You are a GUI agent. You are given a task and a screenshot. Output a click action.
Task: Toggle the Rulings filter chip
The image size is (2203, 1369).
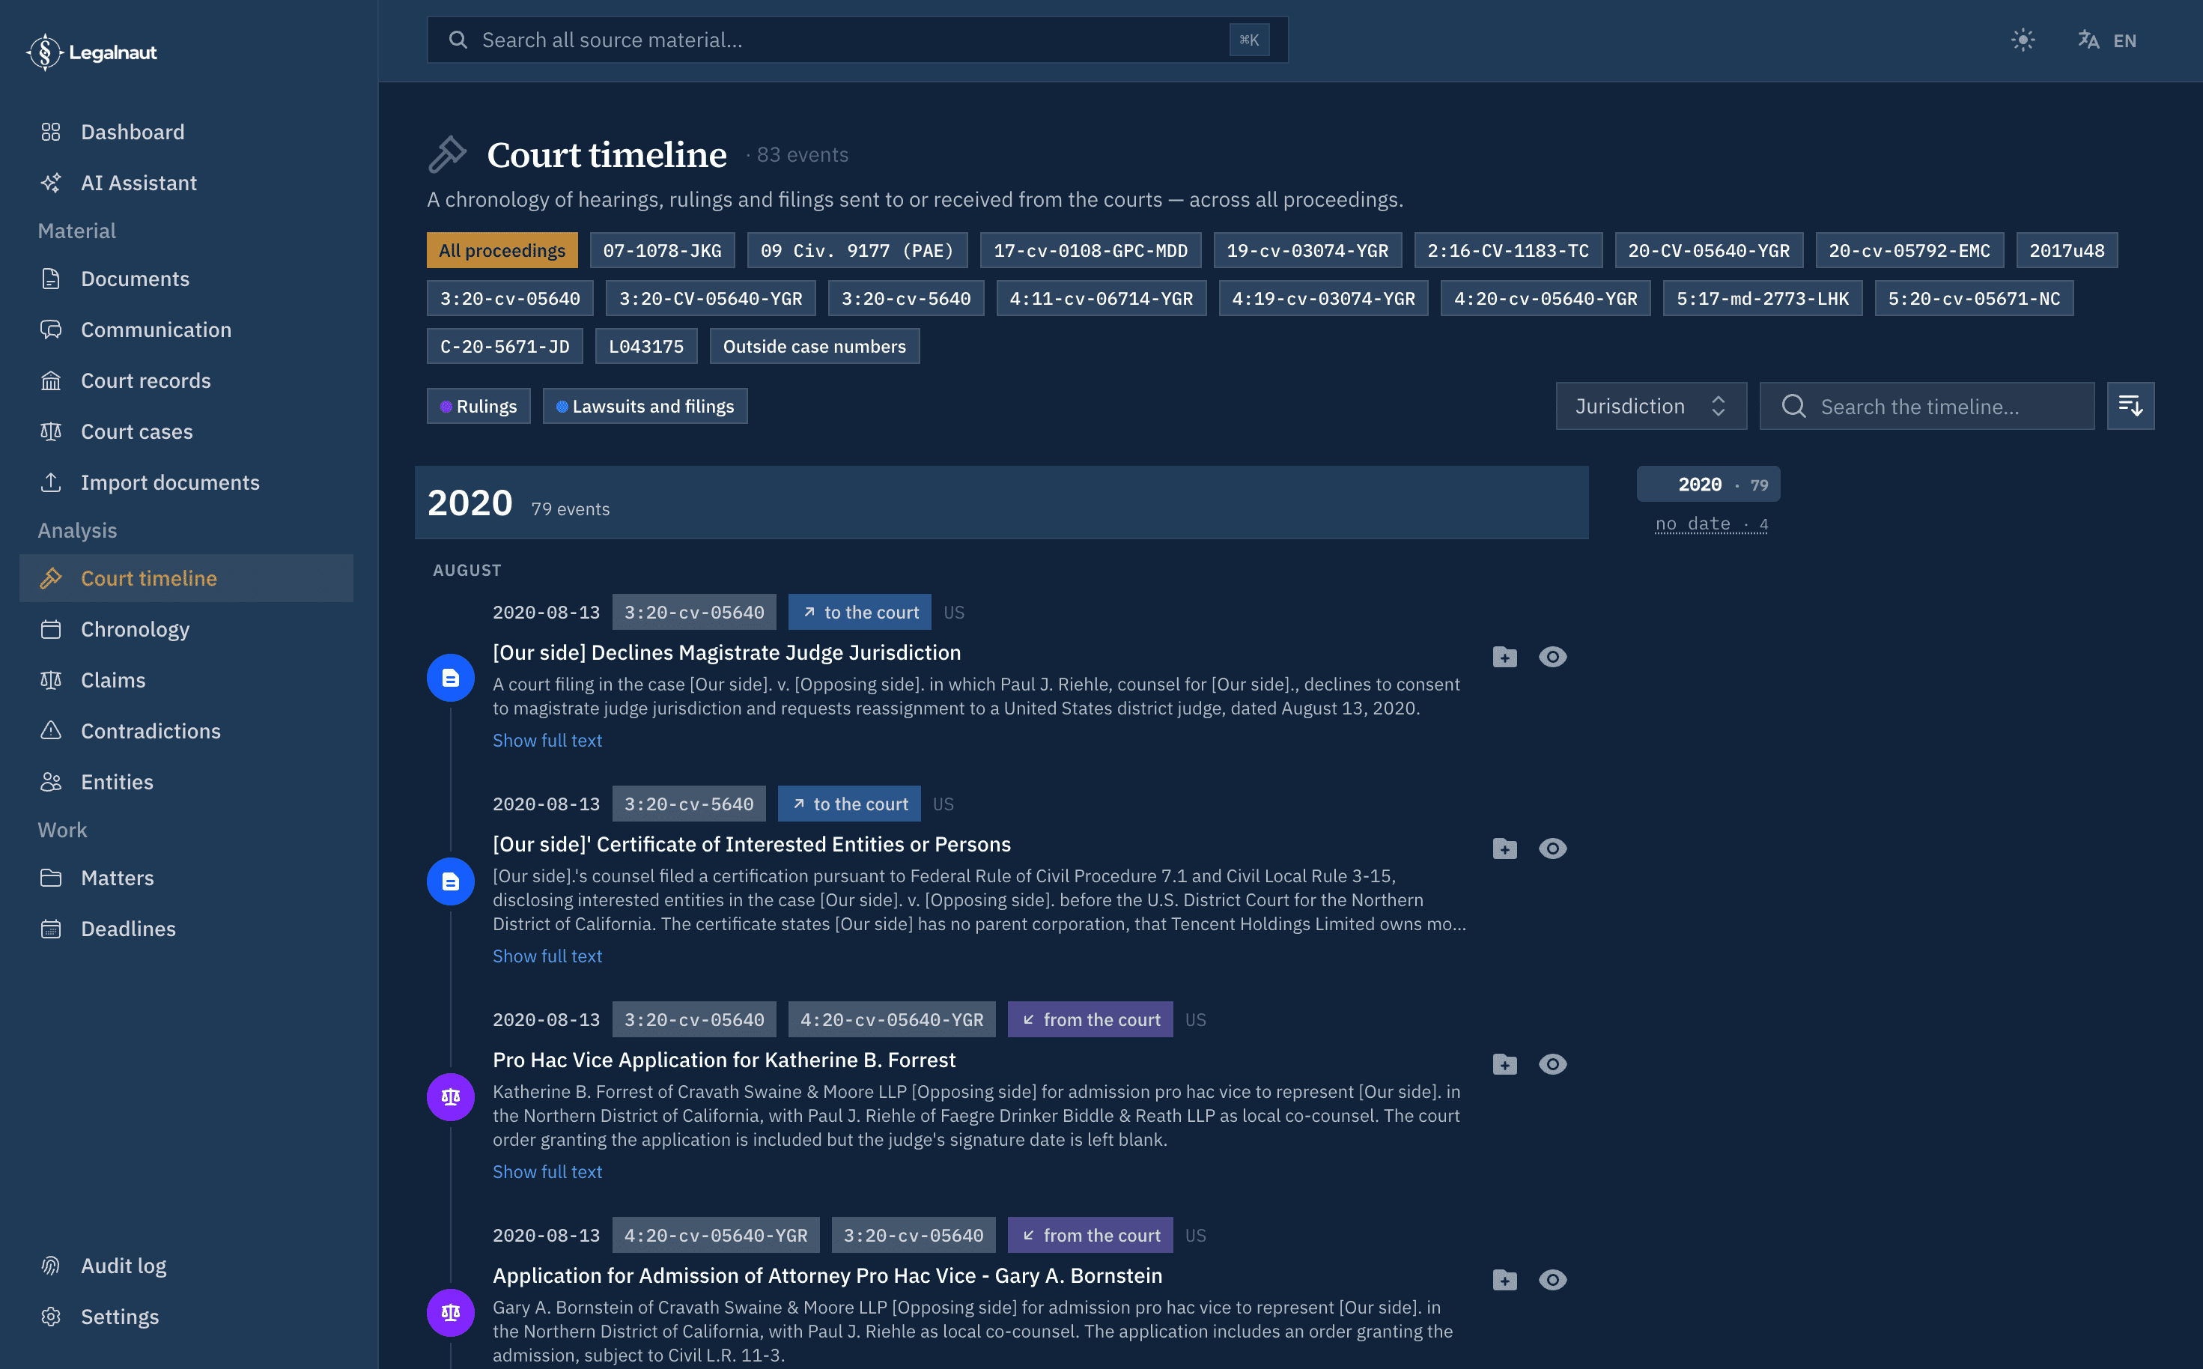[x=478, y=406]
